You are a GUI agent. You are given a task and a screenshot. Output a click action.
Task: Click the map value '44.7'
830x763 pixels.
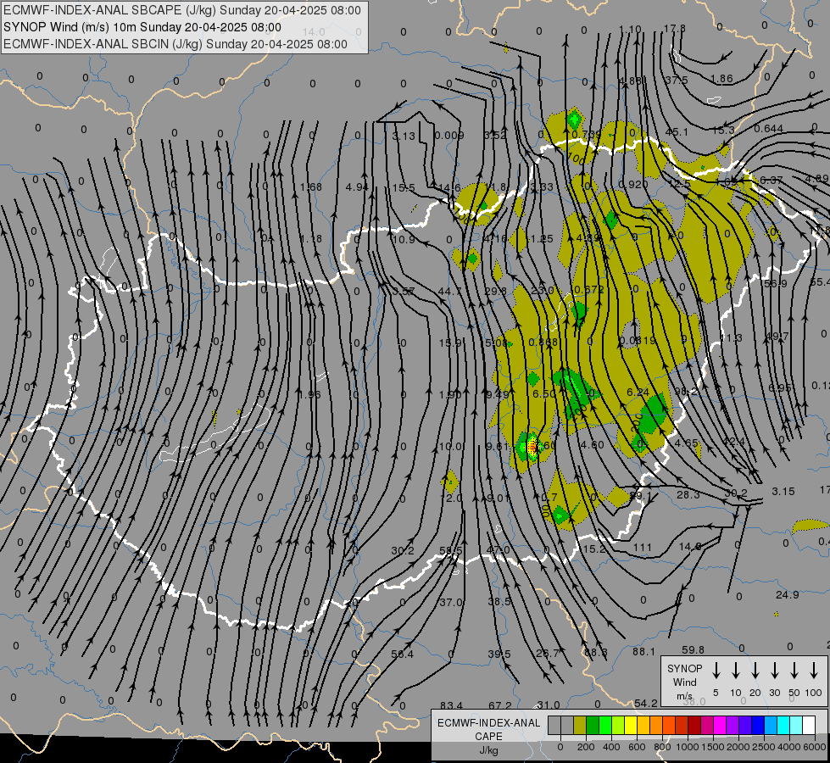pos(450,291)
